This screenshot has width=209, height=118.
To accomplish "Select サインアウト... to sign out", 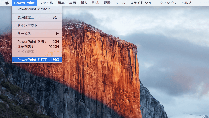I will 37,25.
